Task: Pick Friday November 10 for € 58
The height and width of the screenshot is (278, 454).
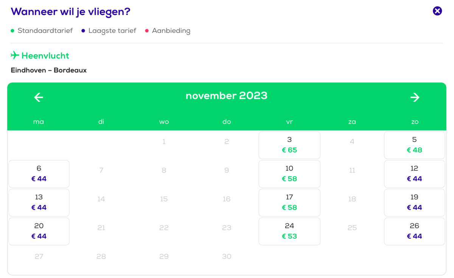Action: [x=289, y=174]
